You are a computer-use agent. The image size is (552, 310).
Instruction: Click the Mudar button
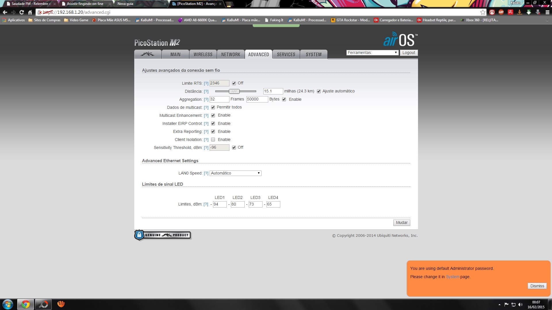[x=401, y=223]
